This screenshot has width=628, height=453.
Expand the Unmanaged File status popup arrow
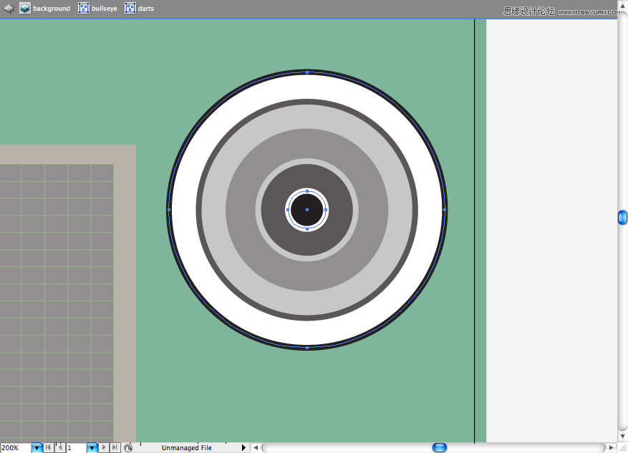pyautogui.click(x=243, y=447)
